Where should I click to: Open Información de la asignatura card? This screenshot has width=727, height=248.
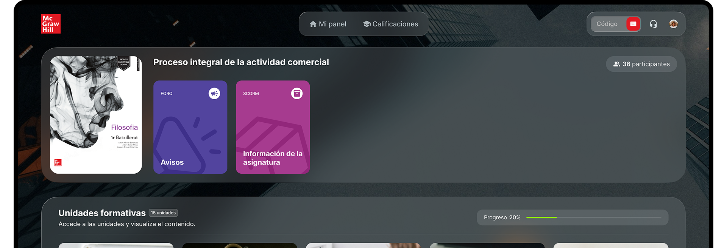point(273,127)
